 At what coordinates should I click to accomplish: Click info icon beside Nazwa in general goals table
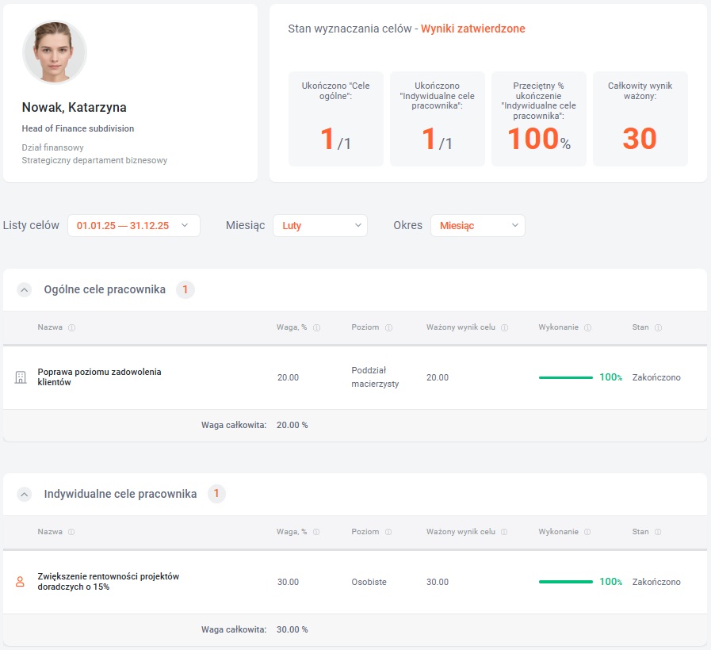(71, 328)
